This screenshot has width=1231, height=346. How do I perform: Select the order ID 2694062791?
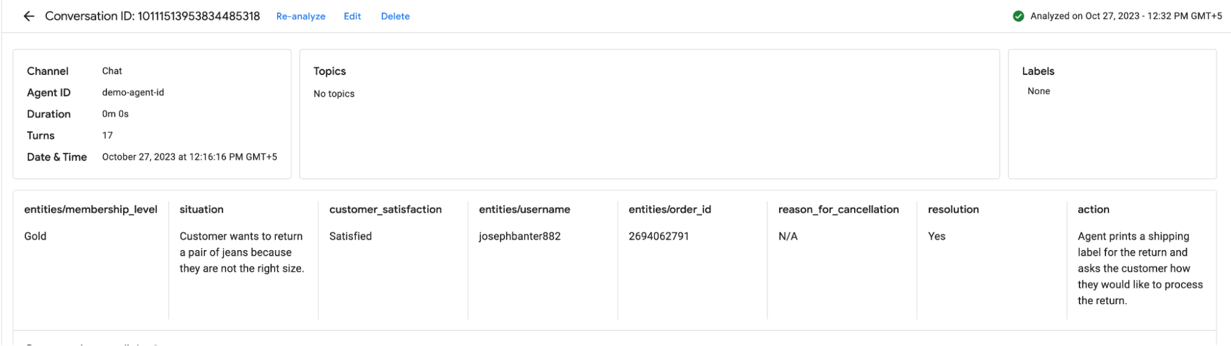pyautogui.click(x=659, y=236)
